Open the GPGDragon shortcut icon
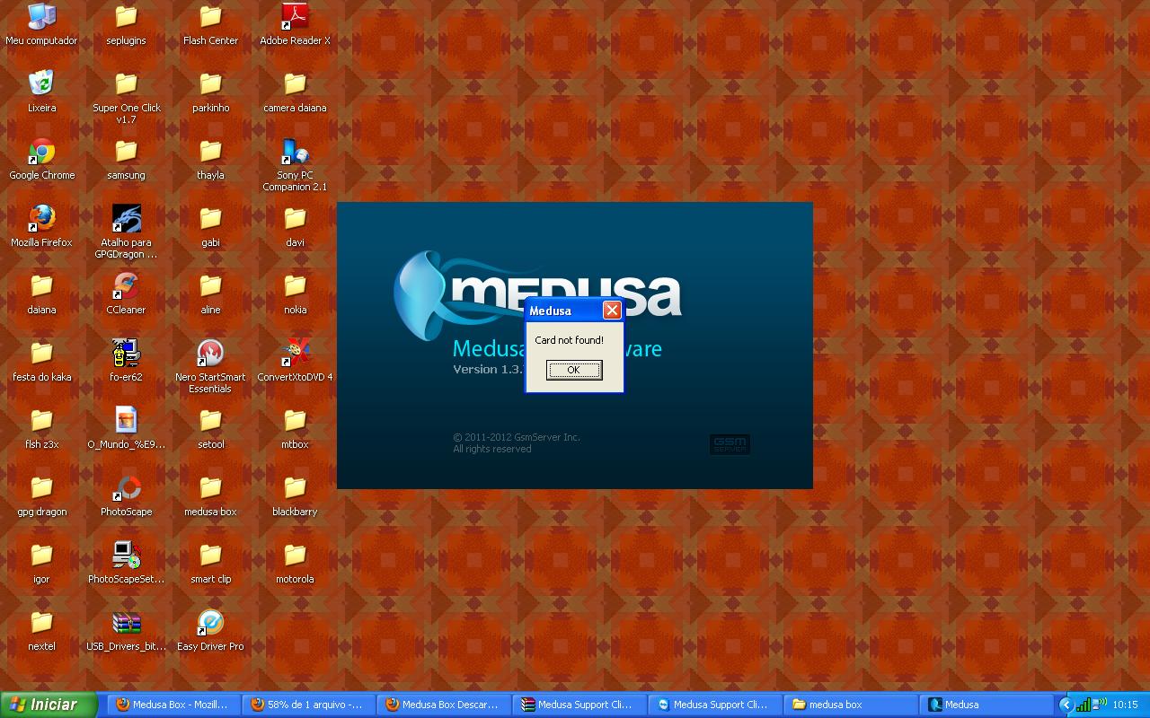The width and height of the screenshot is (1150, 718). pos(126,218)
